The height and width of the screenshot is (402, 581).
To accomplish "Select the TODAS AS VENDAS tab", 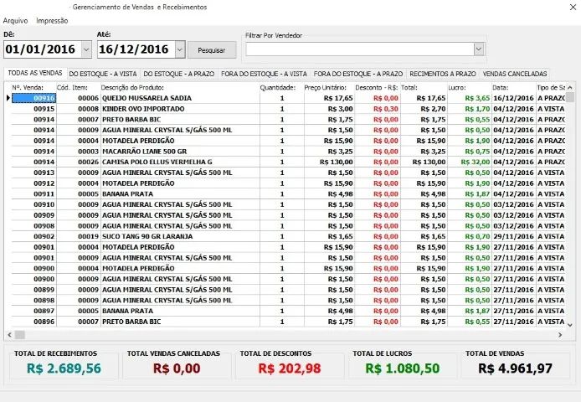I will coord(35,73).
